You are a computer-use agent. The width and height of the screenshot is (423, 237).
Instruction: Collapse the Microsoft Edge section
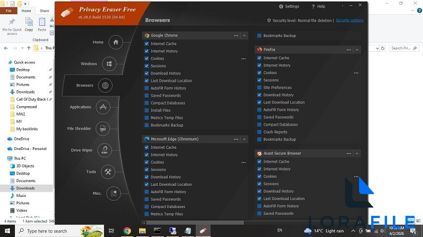pos(244,139)
